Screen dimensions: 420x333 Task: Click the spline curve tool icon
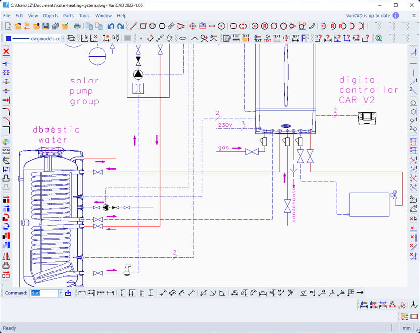[x=195, y=38]
